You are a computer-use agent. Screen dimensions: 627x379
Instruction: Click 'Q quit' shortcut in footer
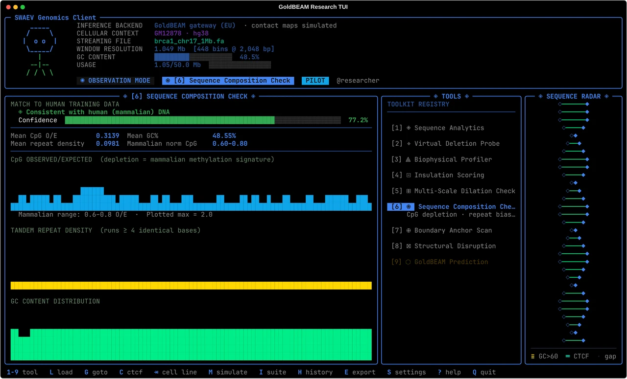pyautogui.click(x=484, y=372)
